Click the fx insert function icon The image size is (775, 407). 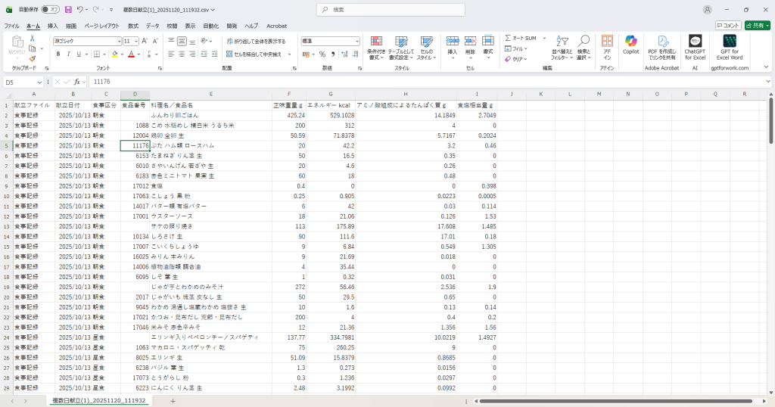pos(76,82)
